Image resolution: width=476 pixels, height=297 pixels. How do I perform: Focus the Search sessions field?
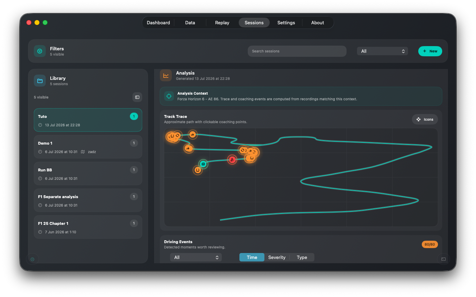[297, 51]
